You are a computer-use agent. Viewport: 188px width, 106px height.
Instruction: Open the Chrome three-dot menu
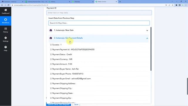click(186, 5)
